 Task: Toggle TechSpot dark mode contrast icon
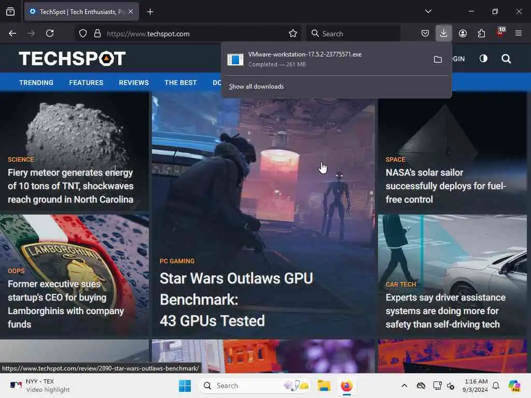(483, 59)
